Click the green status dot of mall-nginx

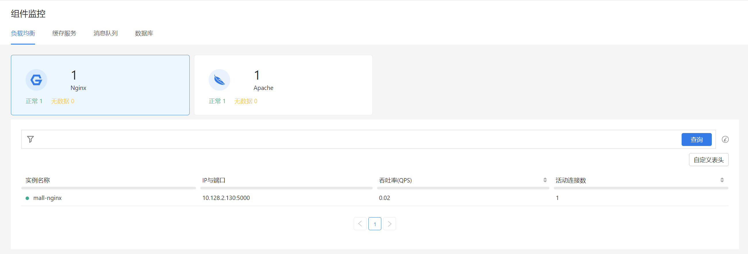coord(27,198)
